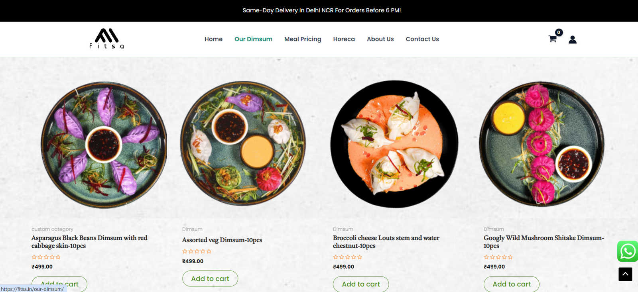View the Broccoli cheese dimsum photo
This screenshot has width=638, height=292.
394,144
